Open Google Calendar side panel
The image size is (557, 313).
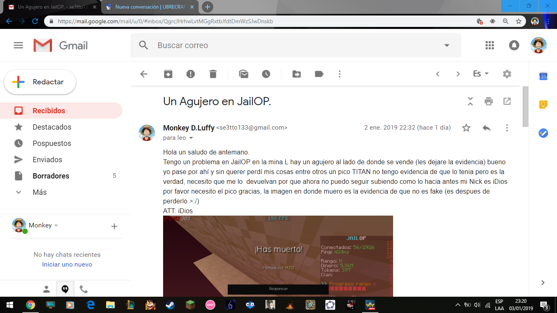point(543,76)
